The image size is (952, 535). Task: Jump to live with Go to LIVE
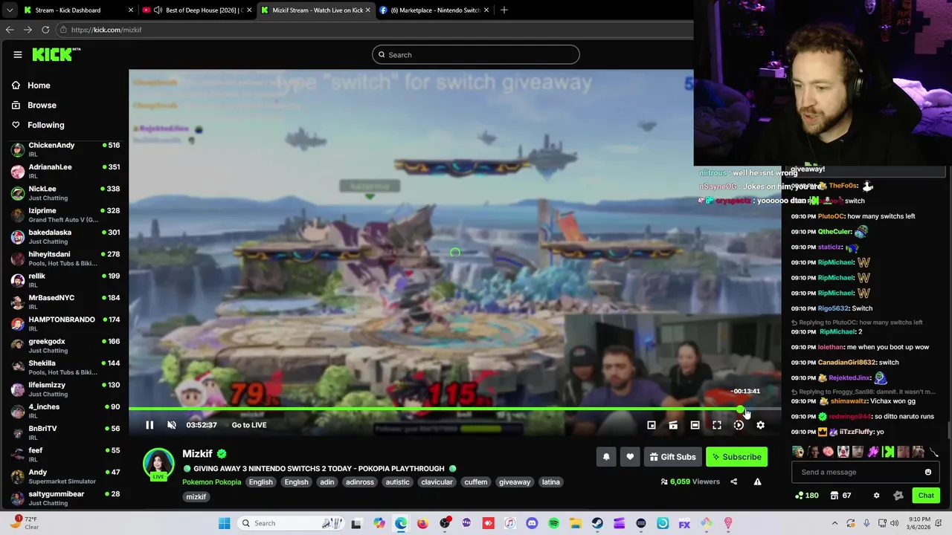pyautogui.click(x=249, y=425)
